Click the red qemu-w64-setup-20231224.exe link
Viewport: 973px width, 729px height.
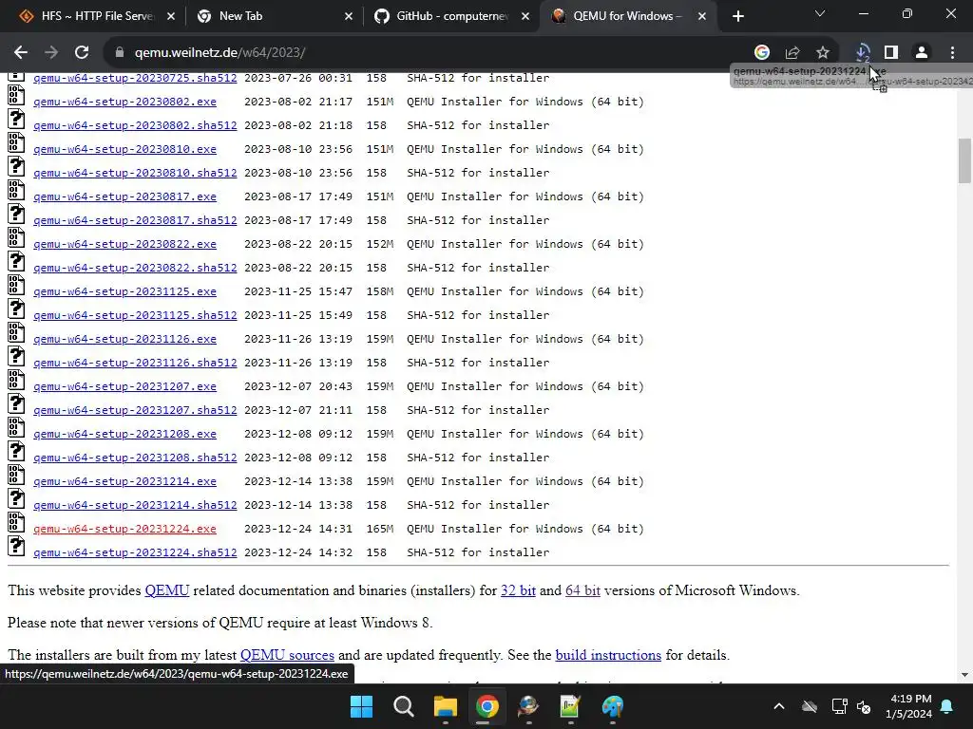click(x=124, y=529)
